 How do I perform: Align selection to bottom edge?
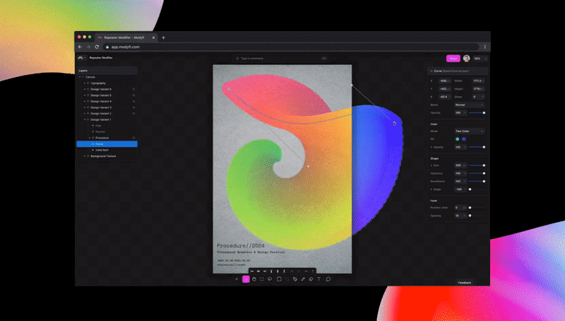[284, 272]
